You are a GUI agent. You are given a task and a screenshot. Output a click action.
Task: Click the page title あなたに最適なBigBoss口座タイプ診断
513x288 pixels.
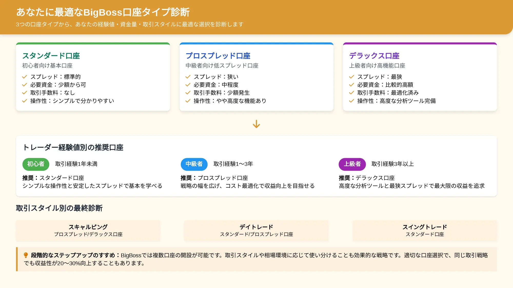point(103,12)
